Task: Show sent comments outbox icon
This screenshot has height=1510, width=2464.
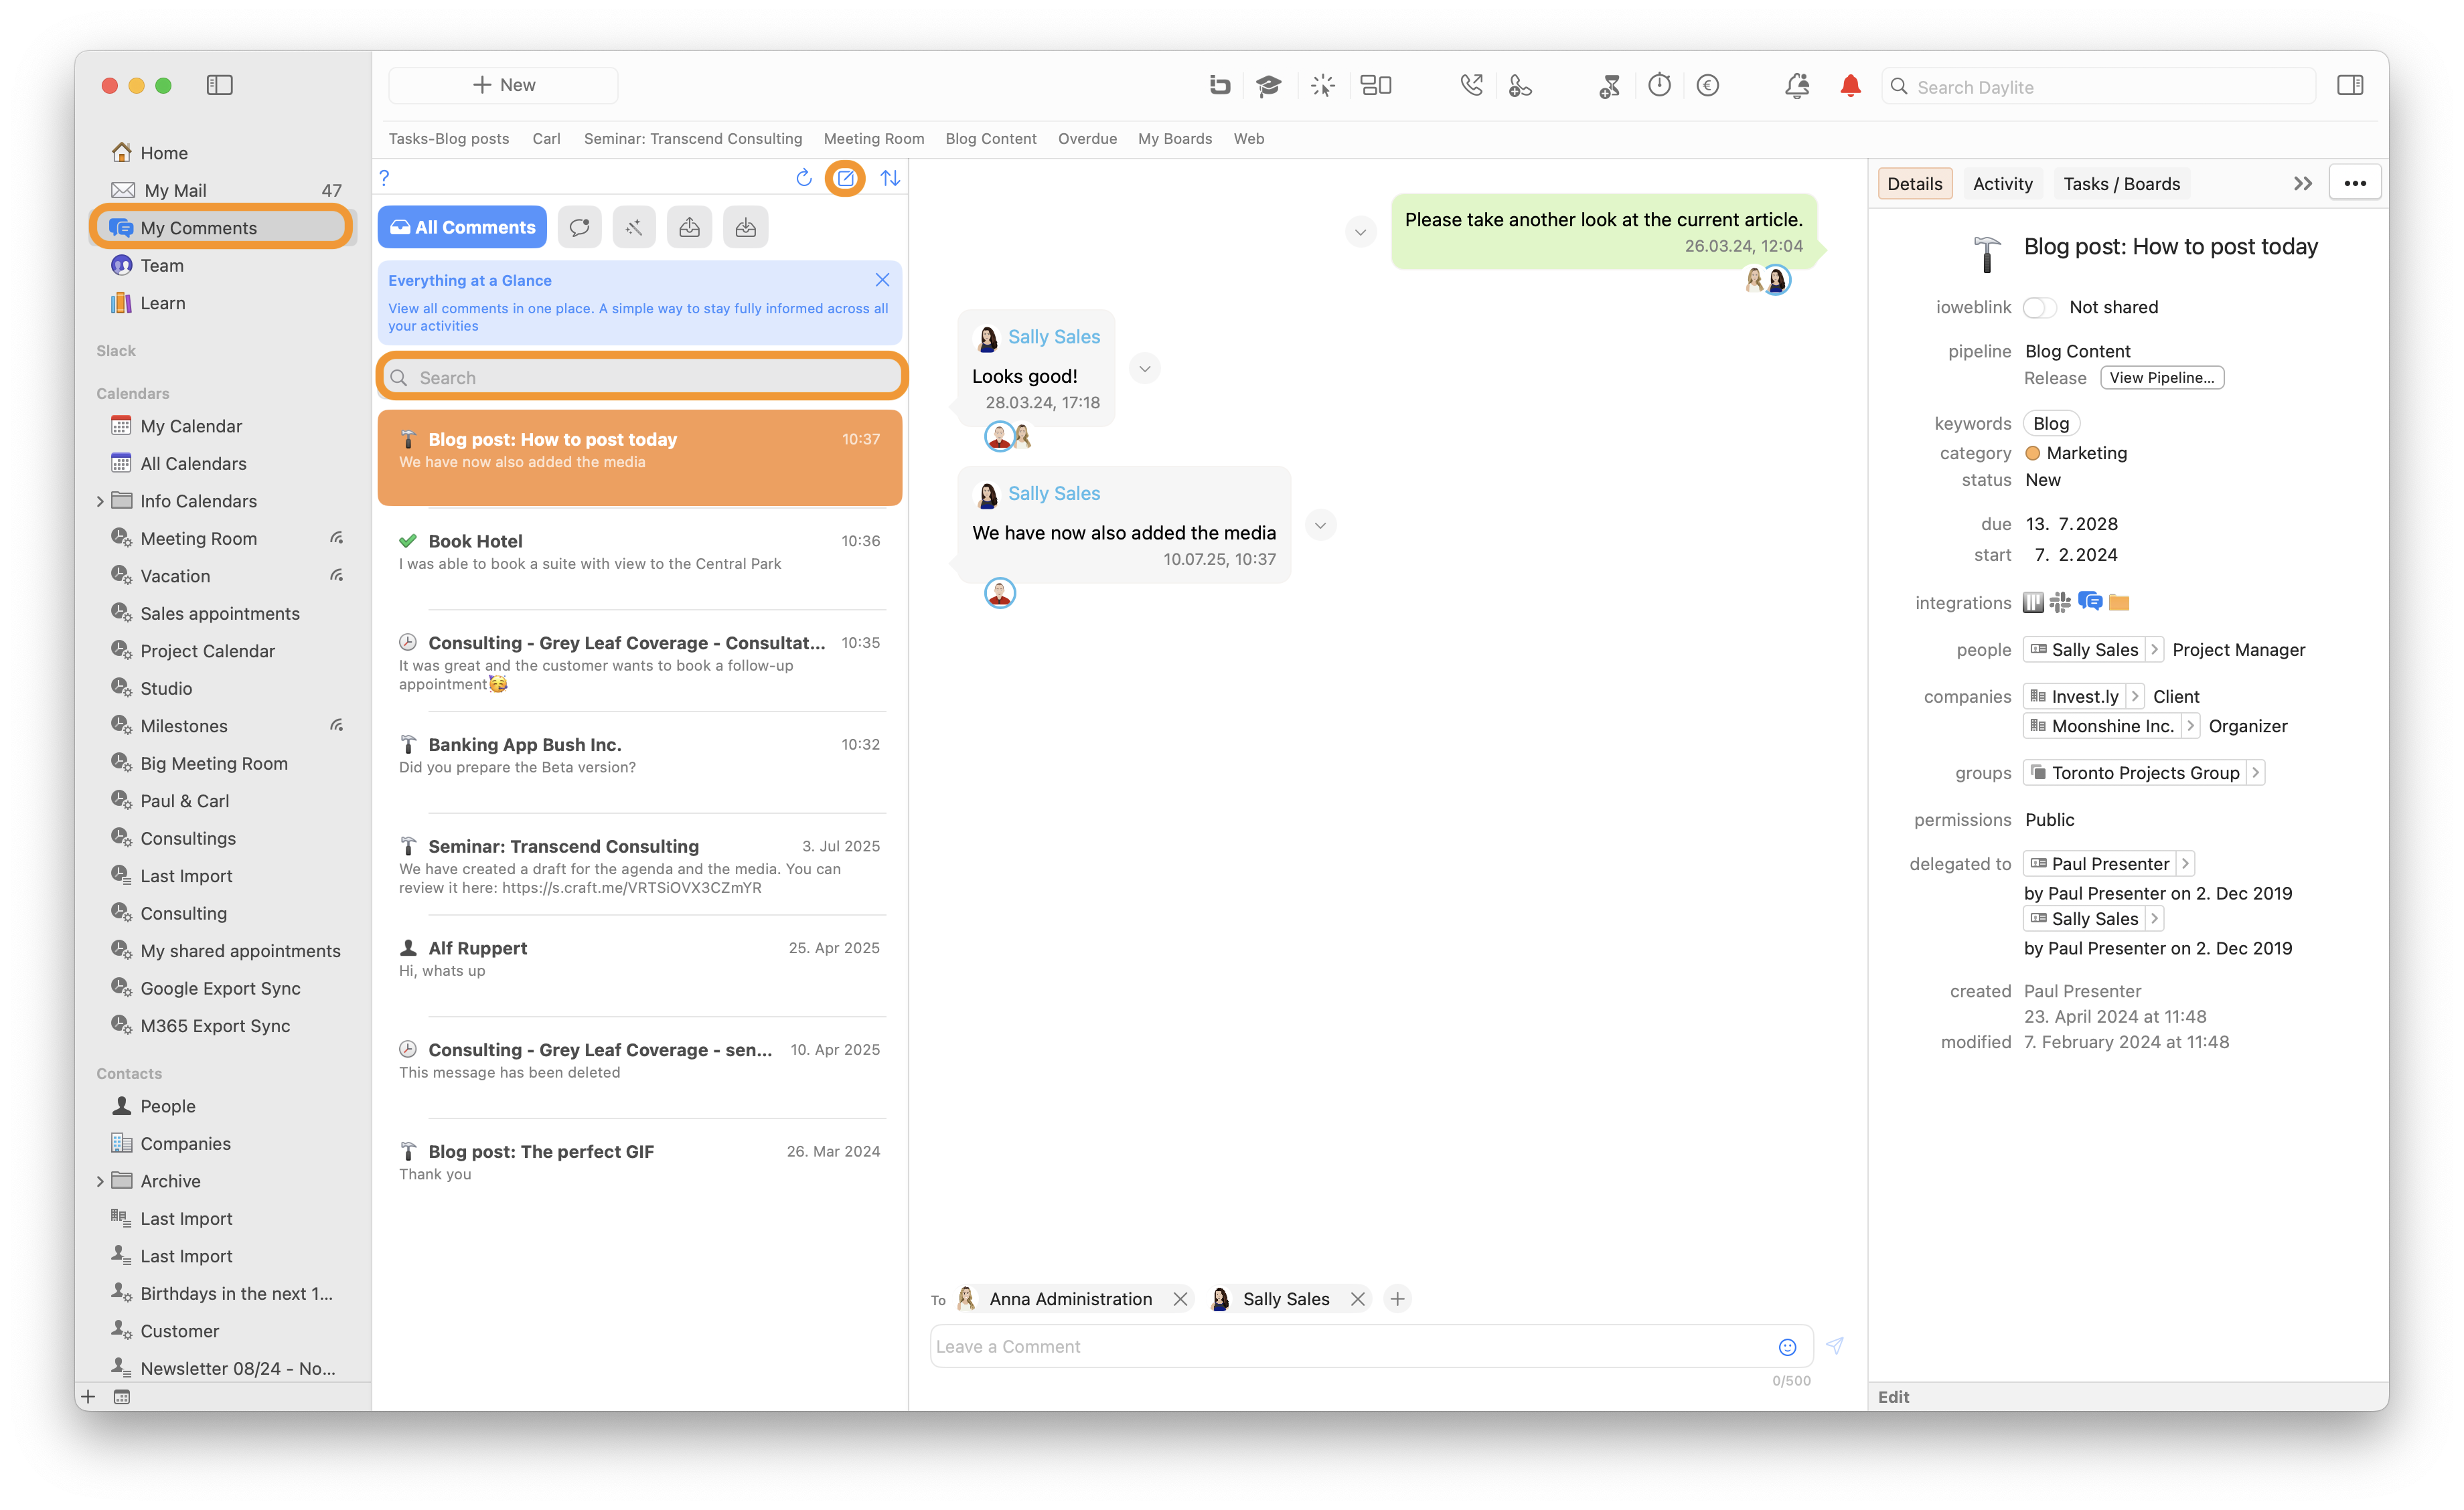Action: 689,227
